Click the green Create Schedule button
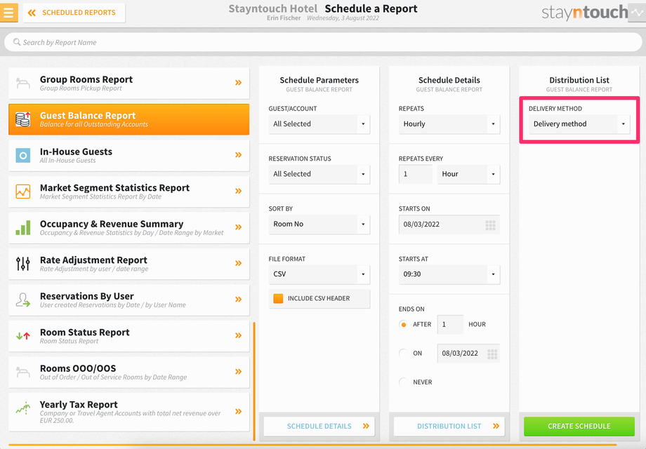 pos(579,427)
